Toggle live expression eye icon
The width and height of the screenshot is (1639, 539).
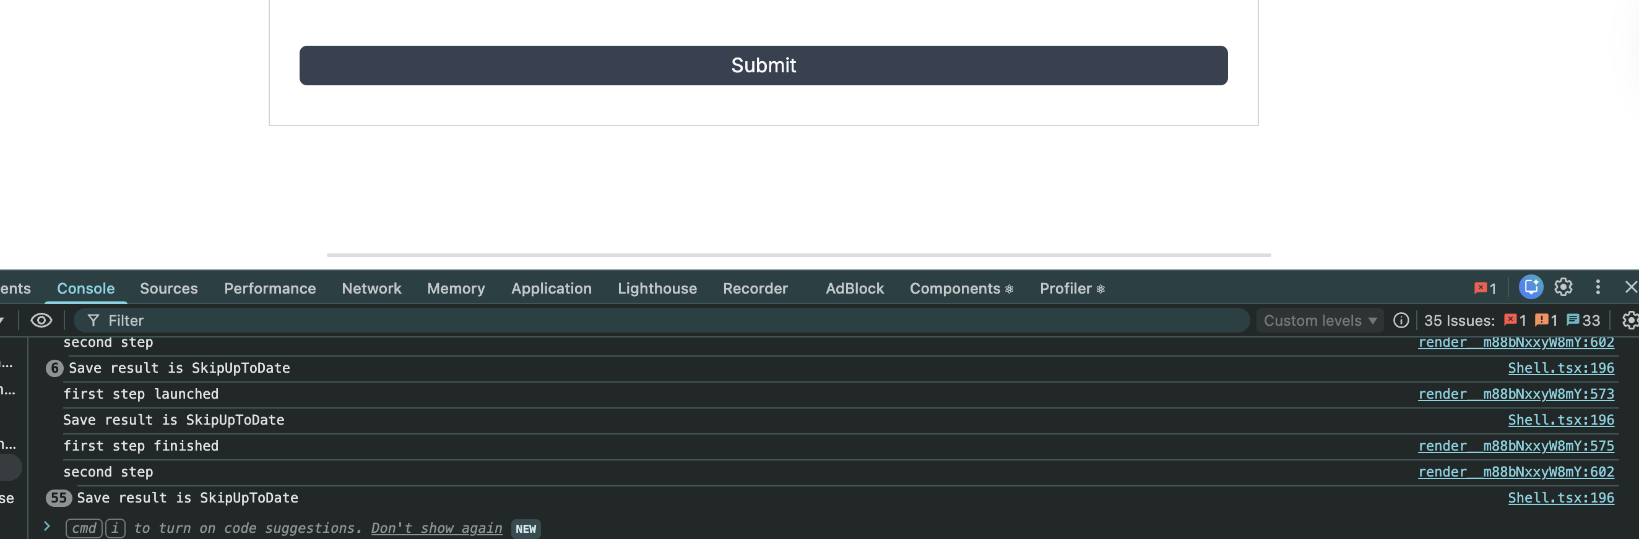point(41,320)
